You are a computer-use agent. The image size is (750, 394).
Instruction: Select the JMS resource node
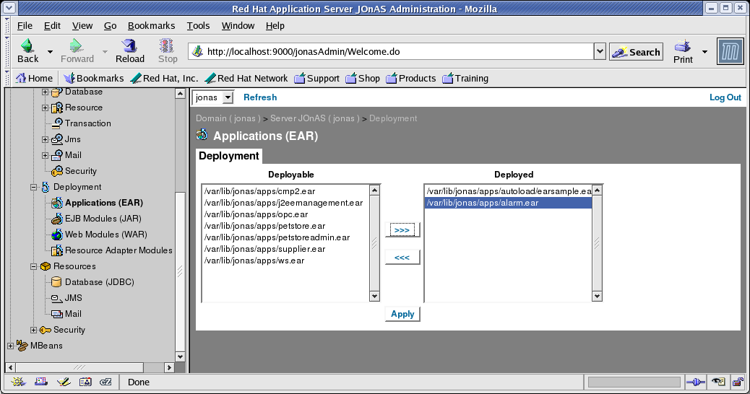click(73, 298)
